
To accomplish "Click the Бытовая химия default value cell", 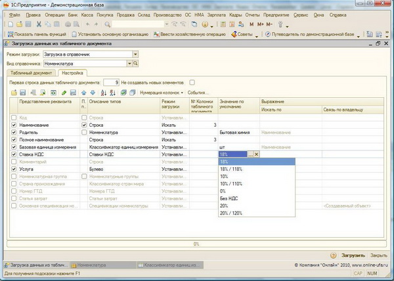I will [238, 133].
